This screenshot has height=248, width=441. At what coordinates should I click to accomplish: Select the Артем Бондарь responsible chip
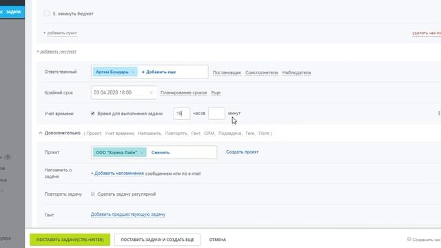(x=112, y=72)
